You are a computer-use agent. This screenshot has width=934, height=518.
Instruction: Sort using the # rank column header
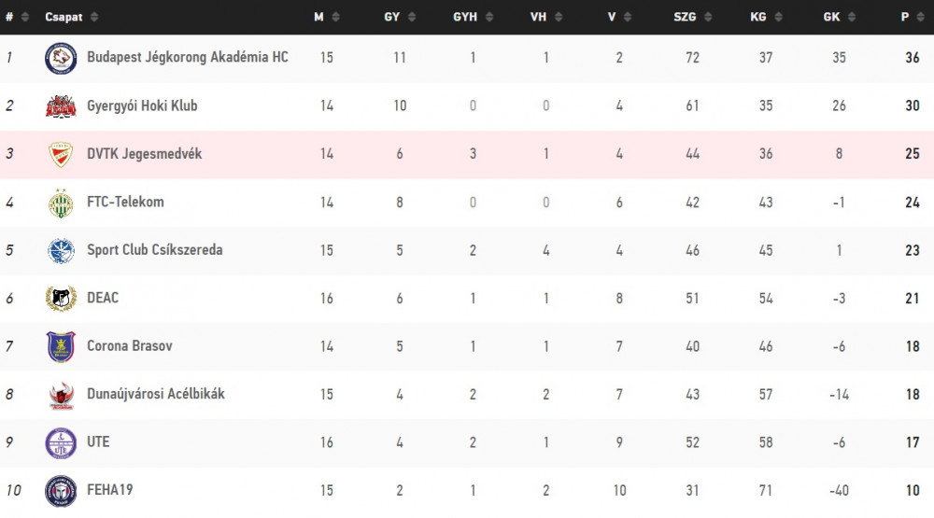point(17,17)
